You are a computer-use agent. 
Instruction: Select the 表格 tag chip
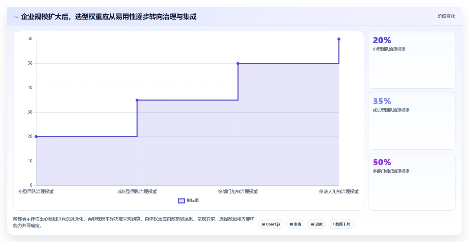(295, 224)
